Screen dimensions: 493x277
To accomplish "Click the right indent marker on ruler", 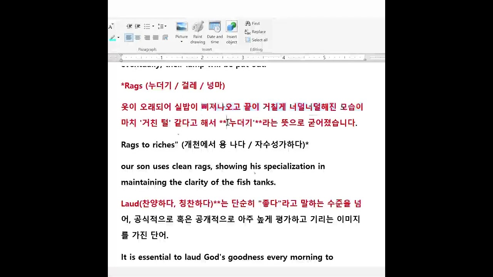I will (364, 59).
